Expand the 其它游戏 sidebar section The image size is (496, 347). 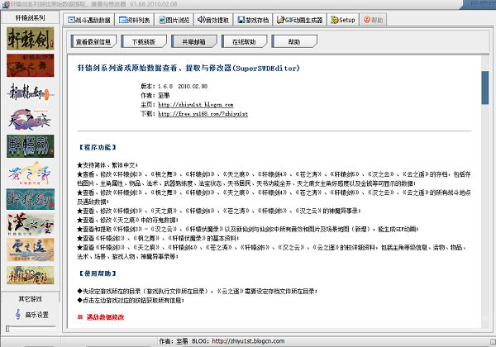(30, 297)
